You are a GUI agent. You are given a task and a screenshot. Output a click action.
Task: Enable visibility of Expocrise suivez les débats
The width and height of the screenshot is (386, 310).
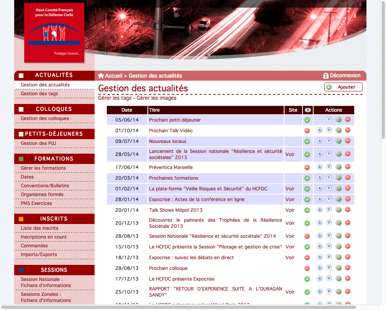[x=307, y=258]
